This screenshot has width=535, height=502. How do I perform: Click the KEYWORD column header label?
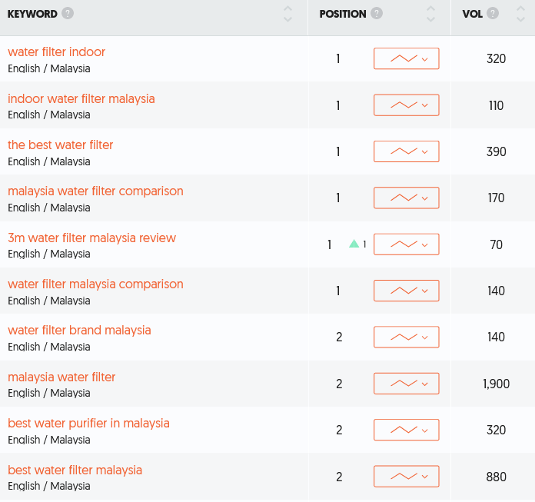(32, 14)
